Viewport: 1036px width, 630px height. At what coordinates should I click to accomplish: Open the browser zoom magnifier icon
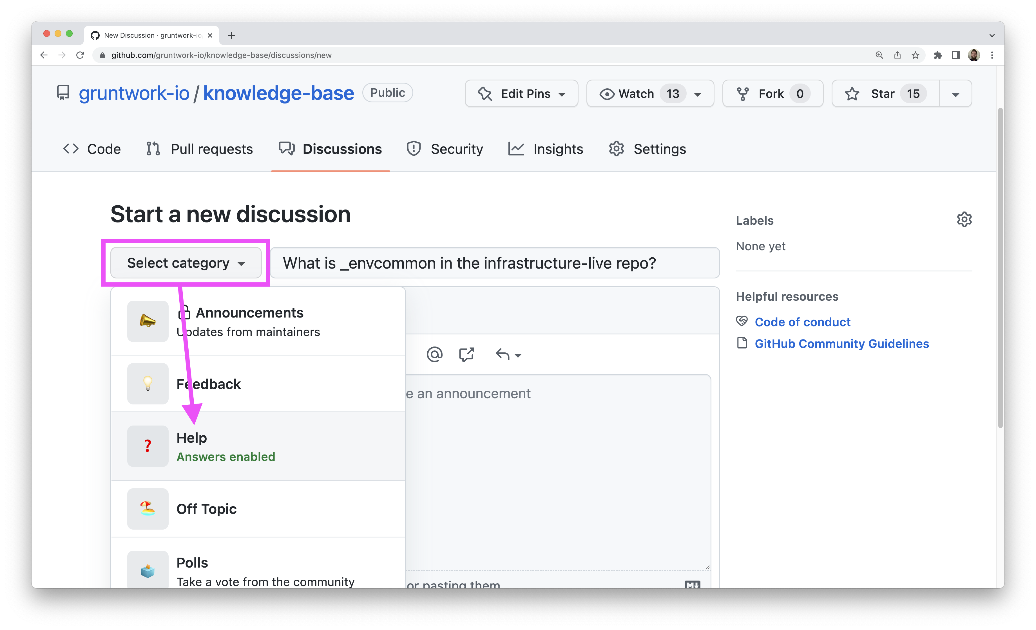(879, 55)
